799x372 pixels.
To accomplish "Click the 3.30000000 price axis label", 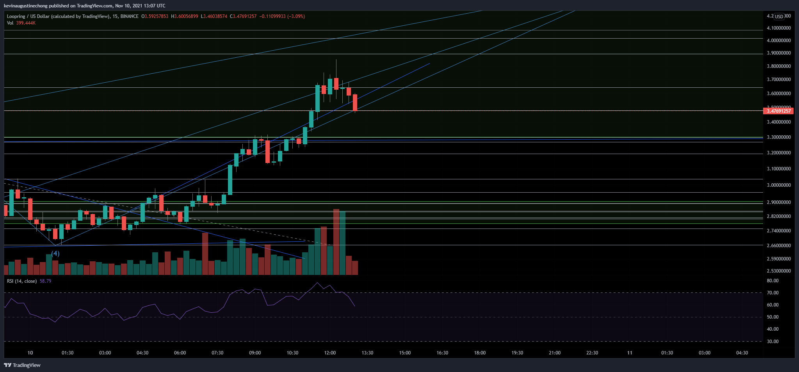I will click(779, 137).
